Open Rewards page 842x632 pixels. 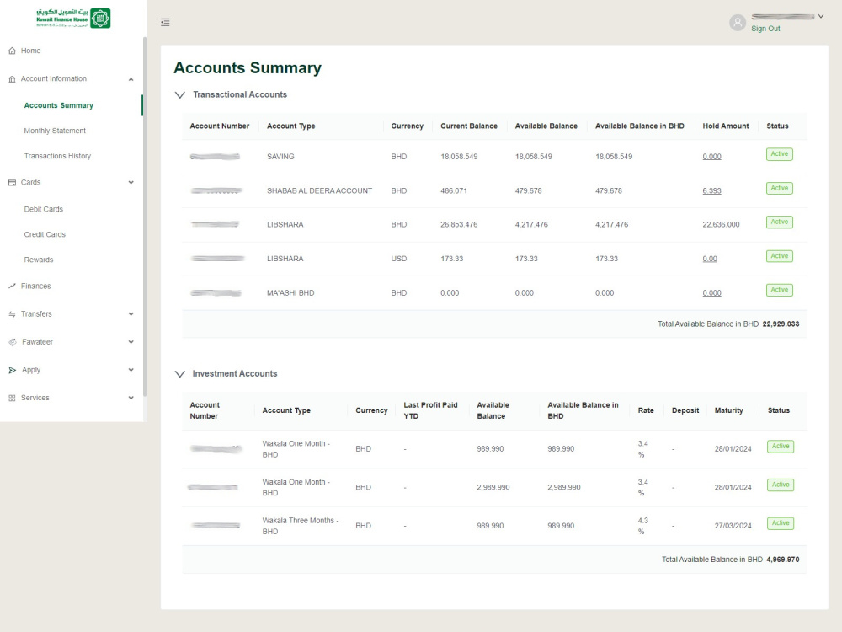pyautogui.click(x=39, y=260)
